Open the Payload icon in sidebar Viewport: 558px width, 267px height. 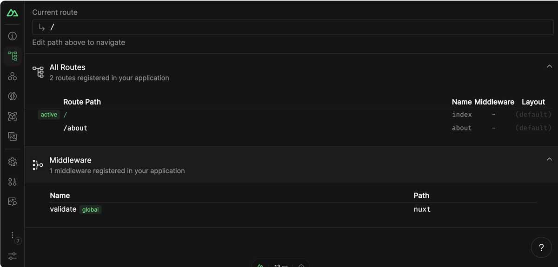point(13,182)
